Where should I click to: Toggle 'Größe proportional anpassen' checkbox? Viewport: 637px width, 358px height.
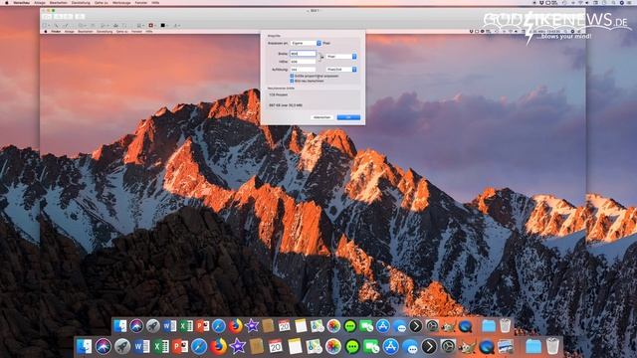pyautogui.click(x=292, y=76)
